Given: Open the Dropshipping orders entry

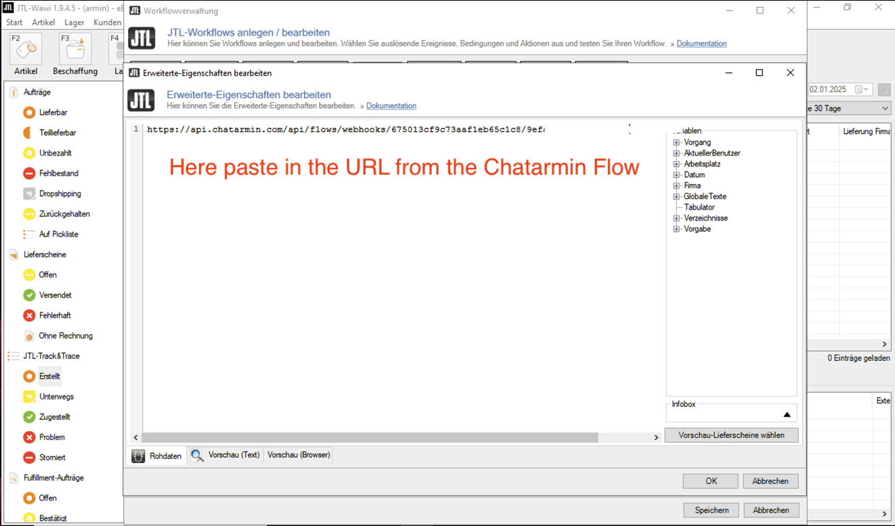Looking at the screenshot, I should (x=60, y=193).
